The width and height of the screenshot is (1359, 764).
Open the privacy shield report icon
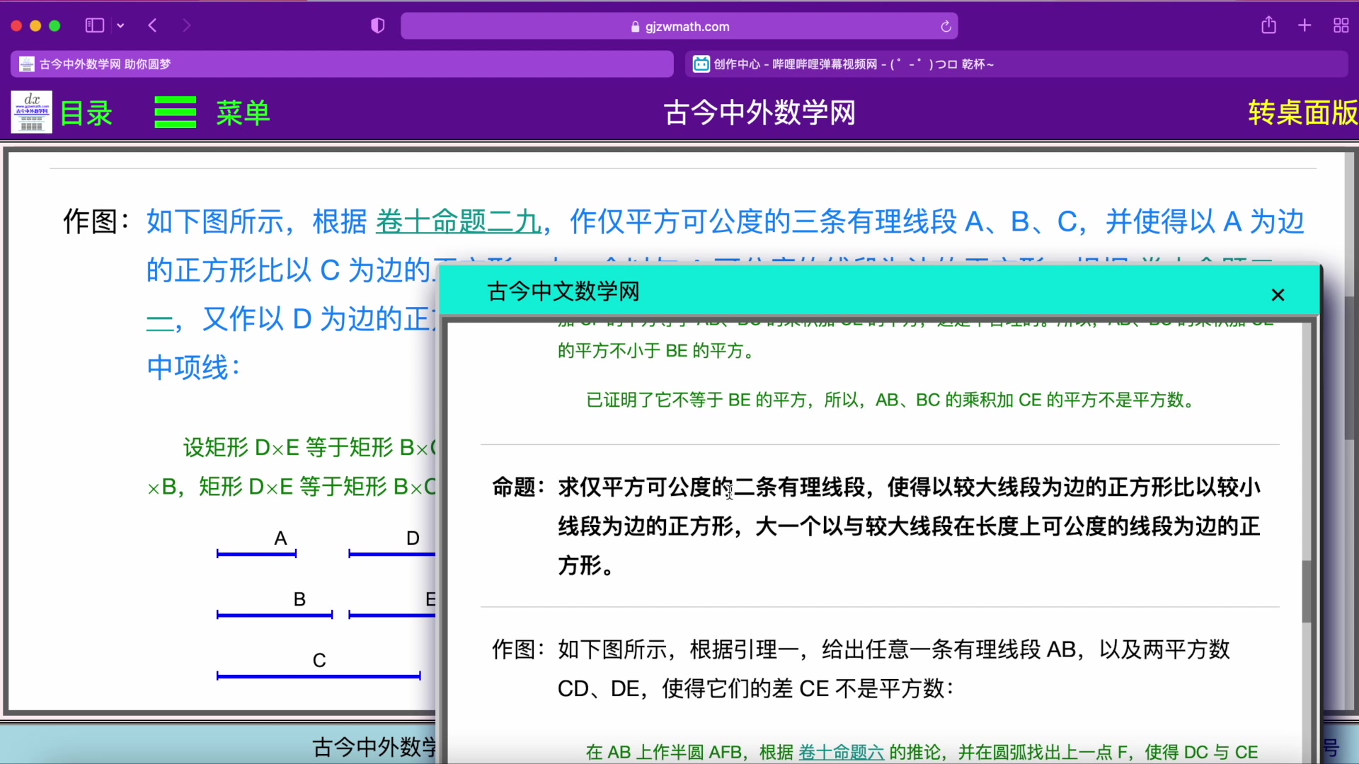pos(378,25)
